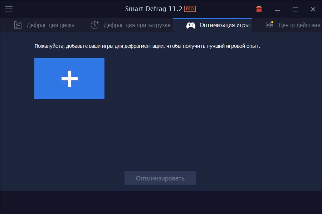Click the red gift box icon
Image resolution: width=322 pixels, height=214 pixels.
[259, 9]
